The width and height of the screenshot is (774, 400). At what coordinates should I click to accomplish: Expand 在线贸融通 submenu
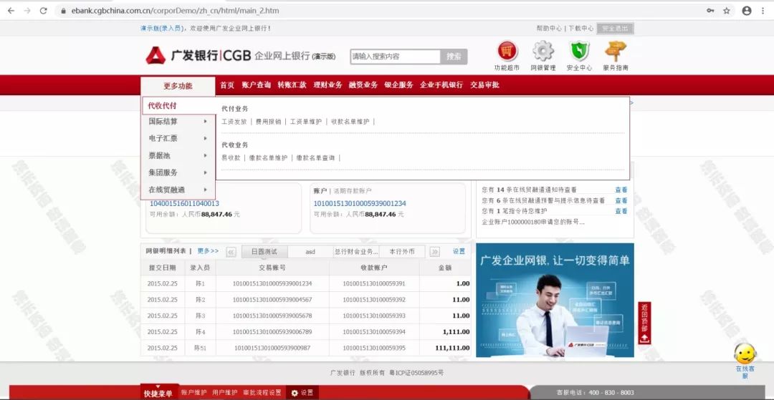click(x=178, y=190)
